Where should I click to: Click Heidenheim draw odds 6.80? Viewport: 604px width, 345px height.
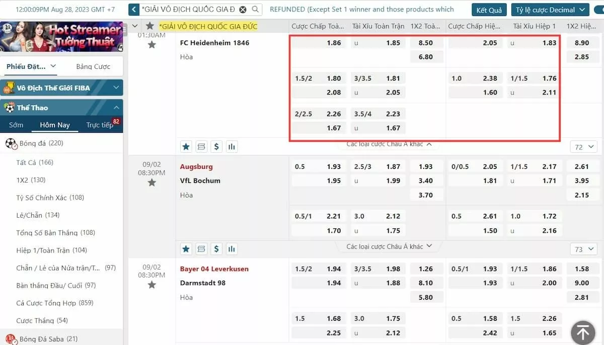(425, 57)
